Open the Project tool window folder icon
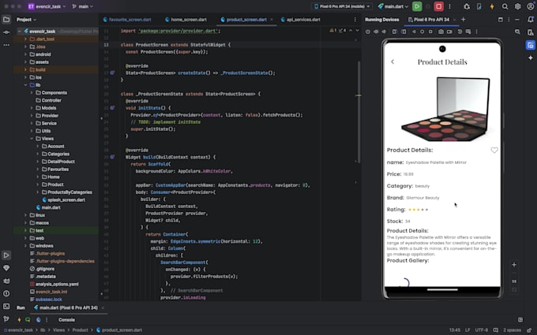 [x=6, y=20]
